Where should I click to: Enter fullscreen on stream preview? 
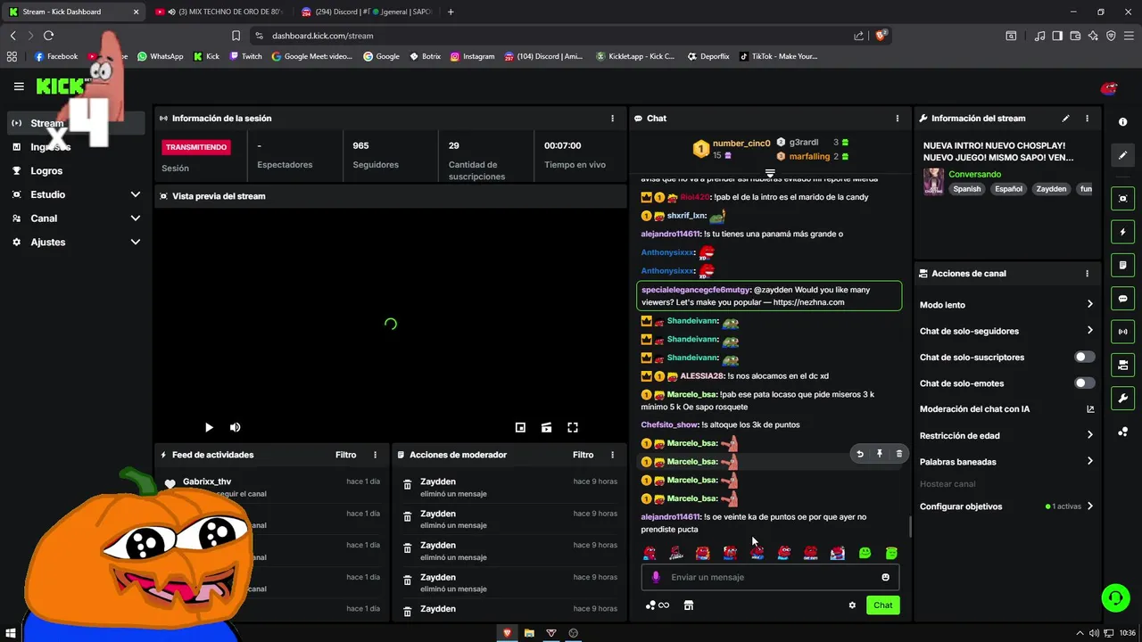tap(573, 428)
